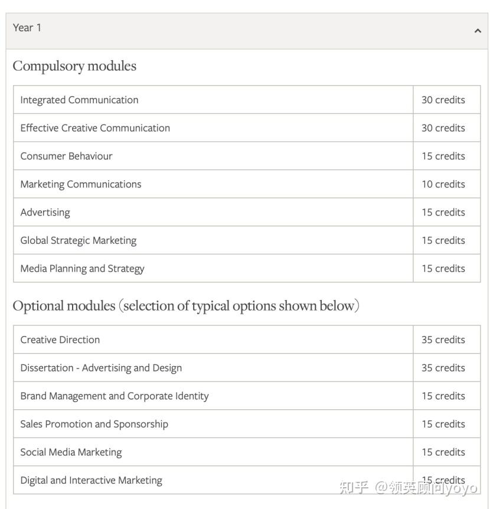Open Dissertation - Advertising and Design module
Screen dimensions: 490x509
point(101,368)
